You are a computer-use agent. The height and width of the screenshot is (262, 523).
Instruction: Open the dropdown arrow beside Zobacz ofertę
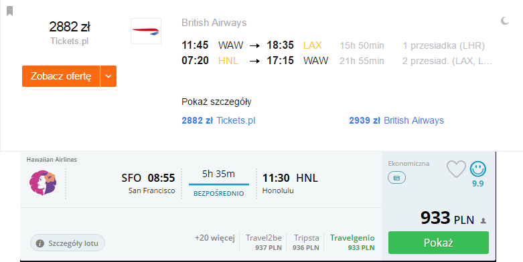(x=108, y=76)
